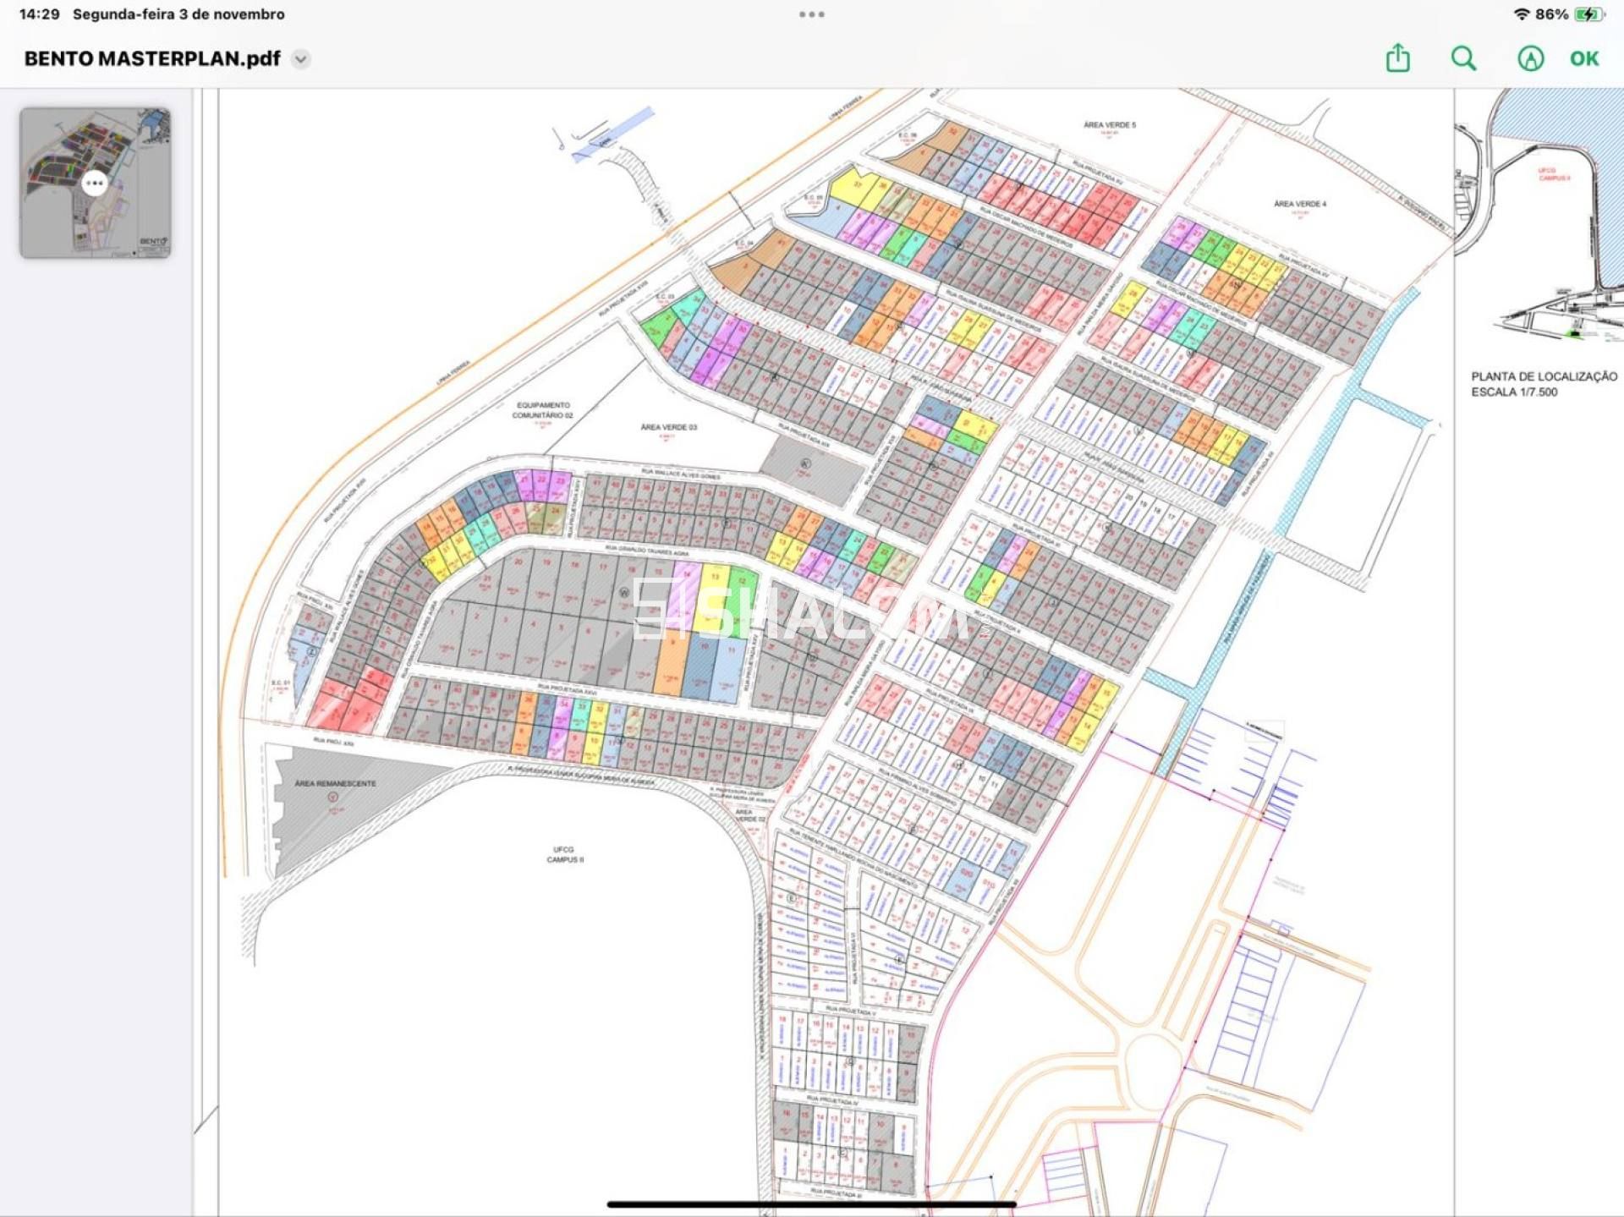Tap the BENTO MASTERPLAN.pdf title

pyautogui.click(x=152, y=58)
